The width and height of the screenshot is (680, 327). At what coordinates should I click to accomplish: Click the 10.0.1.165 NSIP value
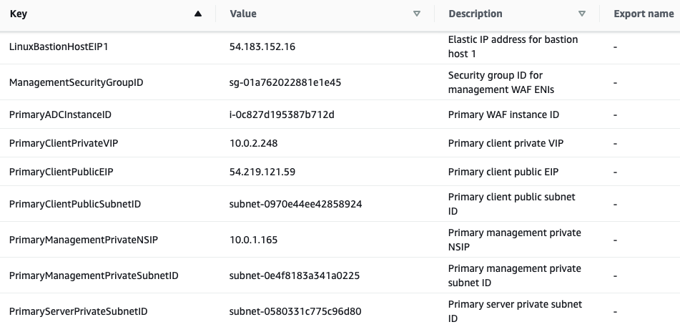click(254, 240)
